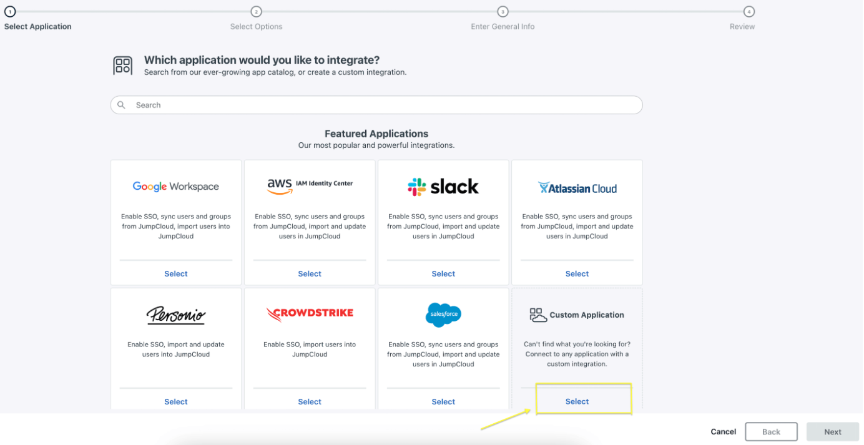Click the Slack logo
The height and width of the screenshot is (445, 864).
[443, 186]
